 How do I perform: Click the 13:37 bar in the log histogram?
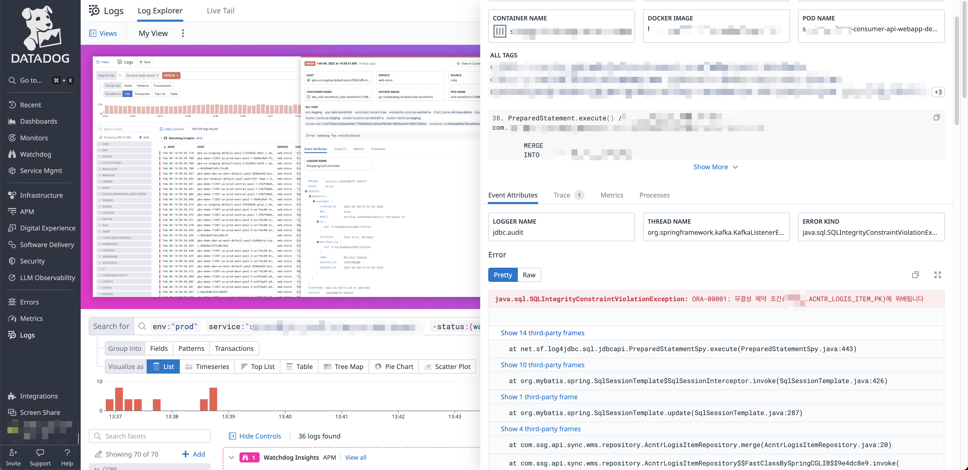(x=119, y=399)
